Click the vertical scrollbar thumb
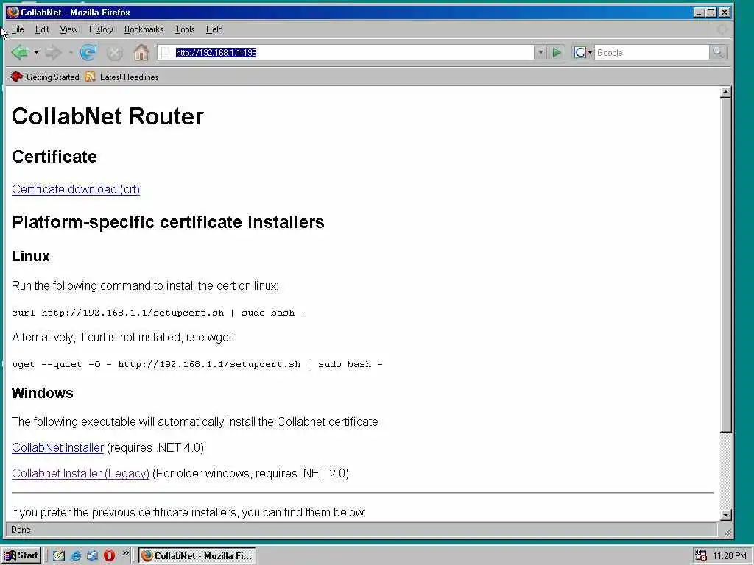The width and height of the screenshot is (754, 565). click(725, 265)
